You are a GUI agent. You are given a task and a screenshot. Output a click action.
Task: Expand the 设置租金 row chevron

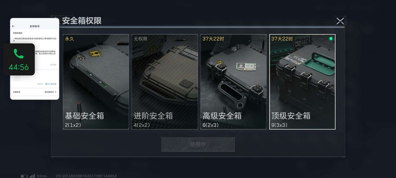[56, 92]
